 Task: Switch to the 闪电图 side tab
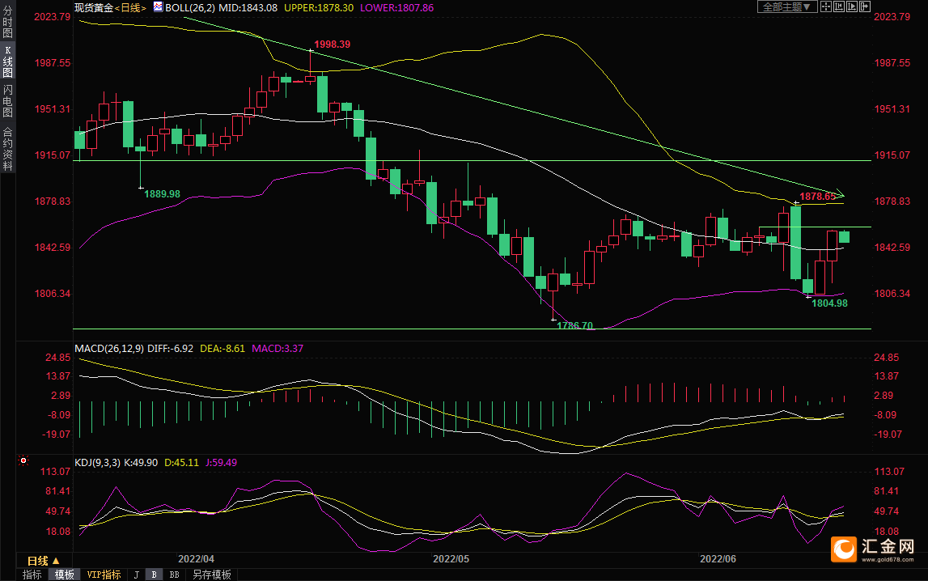(x=7, y=101)
